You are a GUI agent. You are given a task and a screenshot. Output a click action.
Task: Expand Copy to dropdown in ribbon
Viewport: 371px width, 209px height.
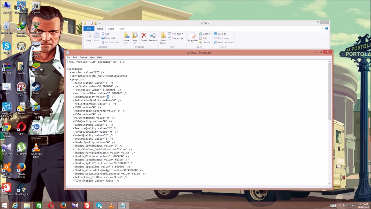[x=134, y=42]
